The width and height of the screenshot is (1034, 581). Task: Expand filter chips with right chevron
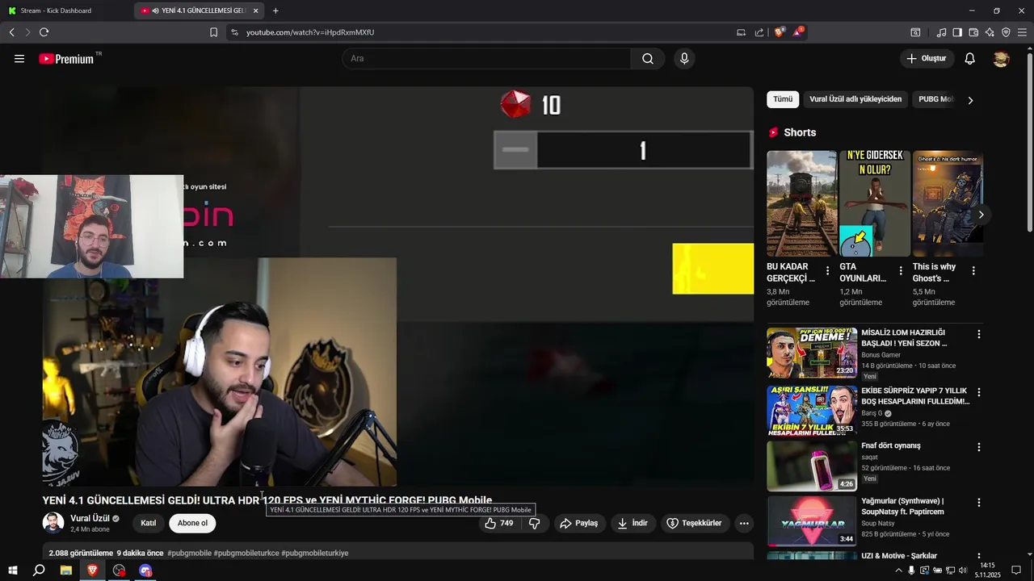pyautogui.click(x=970, y=100)
